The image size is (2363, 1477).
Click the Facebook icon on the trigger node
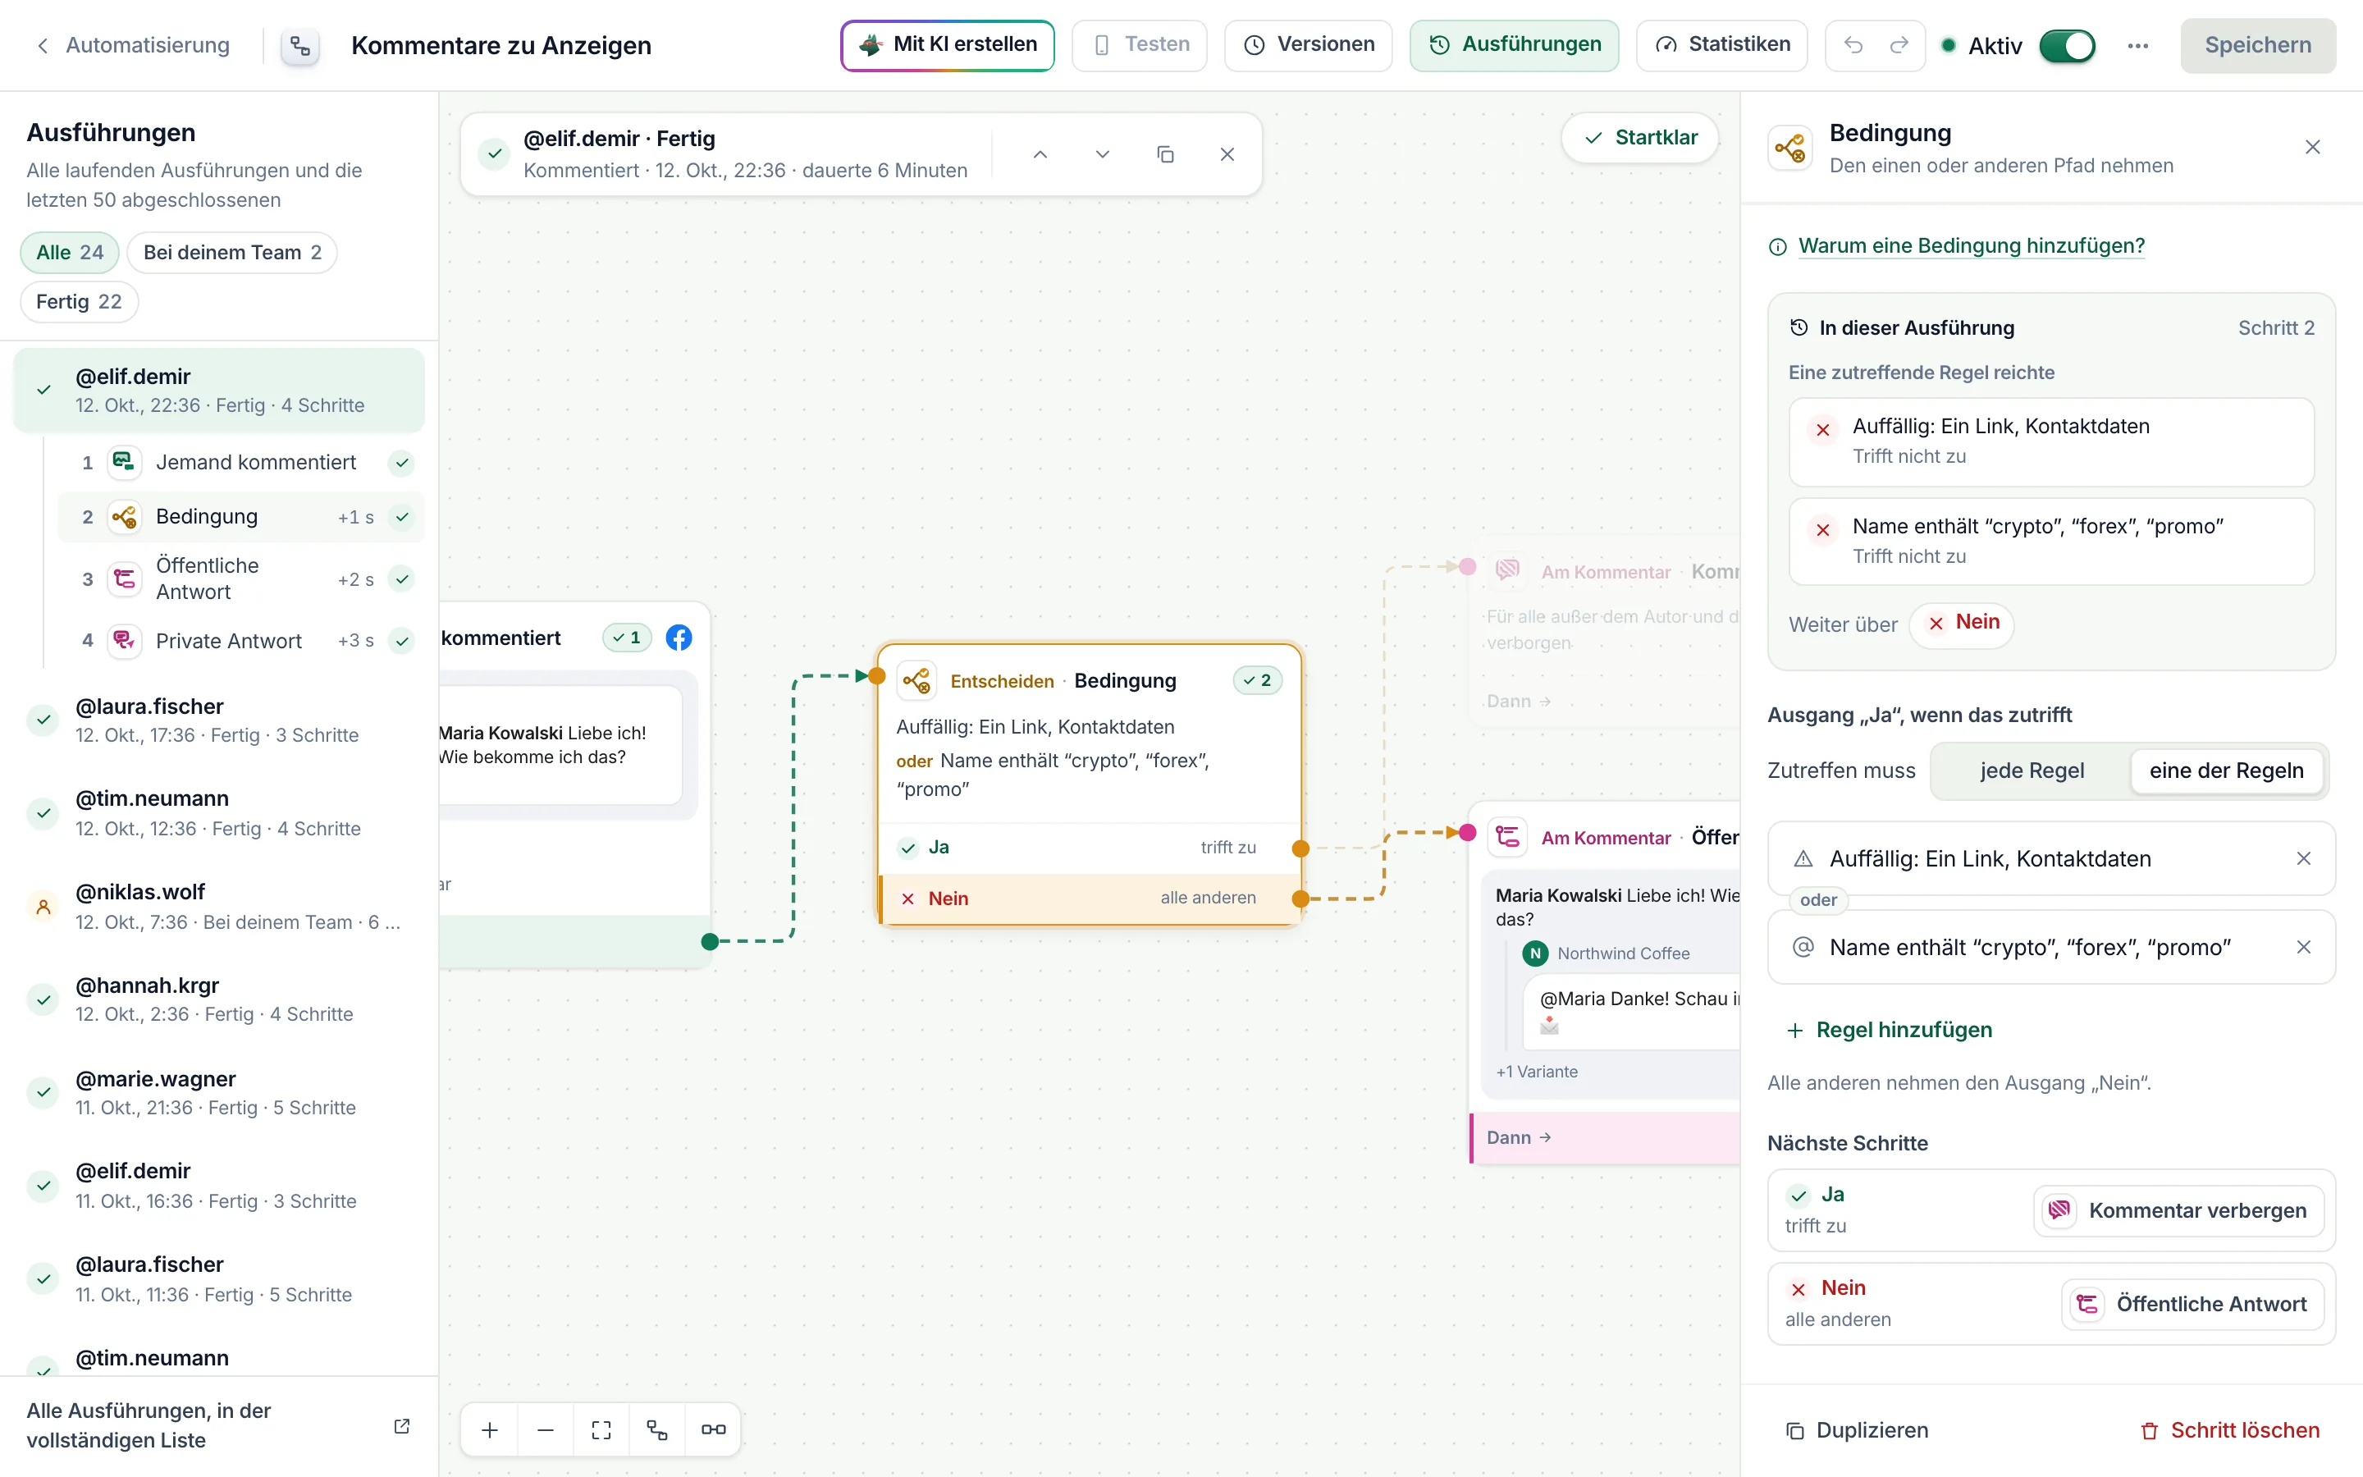pos(679,638)
